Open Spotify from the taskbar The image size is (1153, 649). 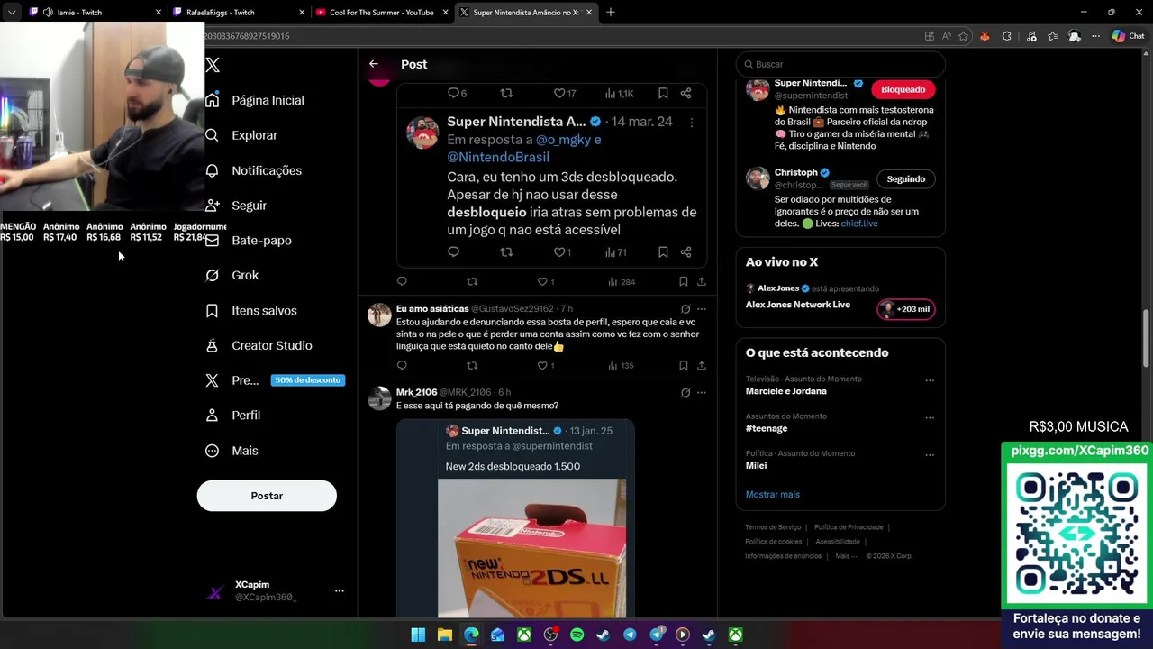576,635
